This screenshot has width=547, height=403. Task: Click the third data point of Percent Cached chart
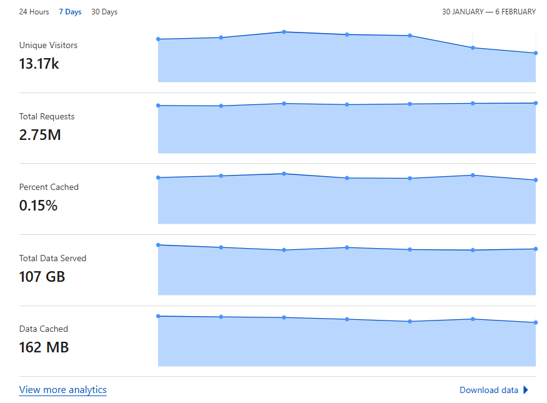(284, 174)
